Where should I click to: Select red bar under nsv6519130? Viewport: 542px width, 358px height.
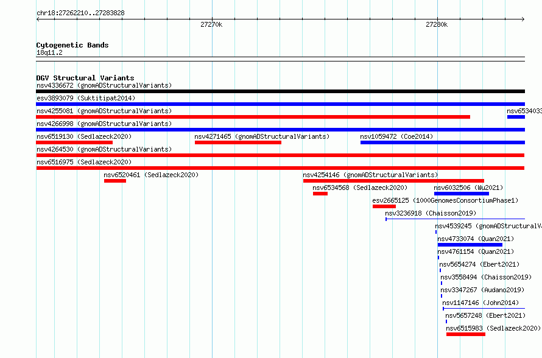click(x=74, y=142)
